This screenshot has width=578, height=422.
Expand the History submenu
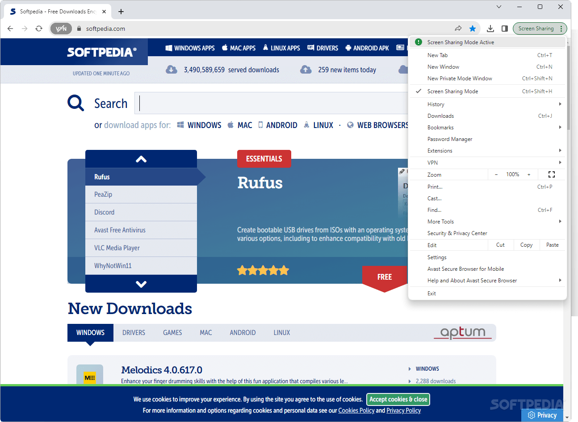(x=436, y=104)
